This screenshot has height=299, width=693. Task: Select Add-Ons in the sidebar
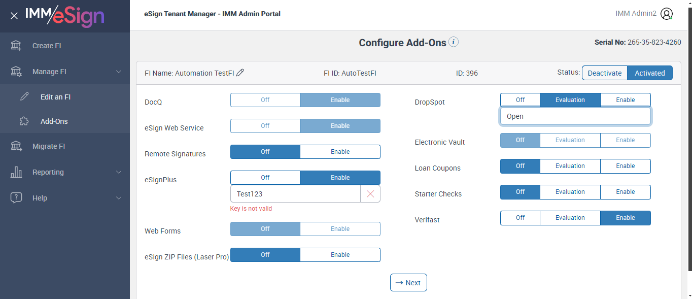pos(54,121)
